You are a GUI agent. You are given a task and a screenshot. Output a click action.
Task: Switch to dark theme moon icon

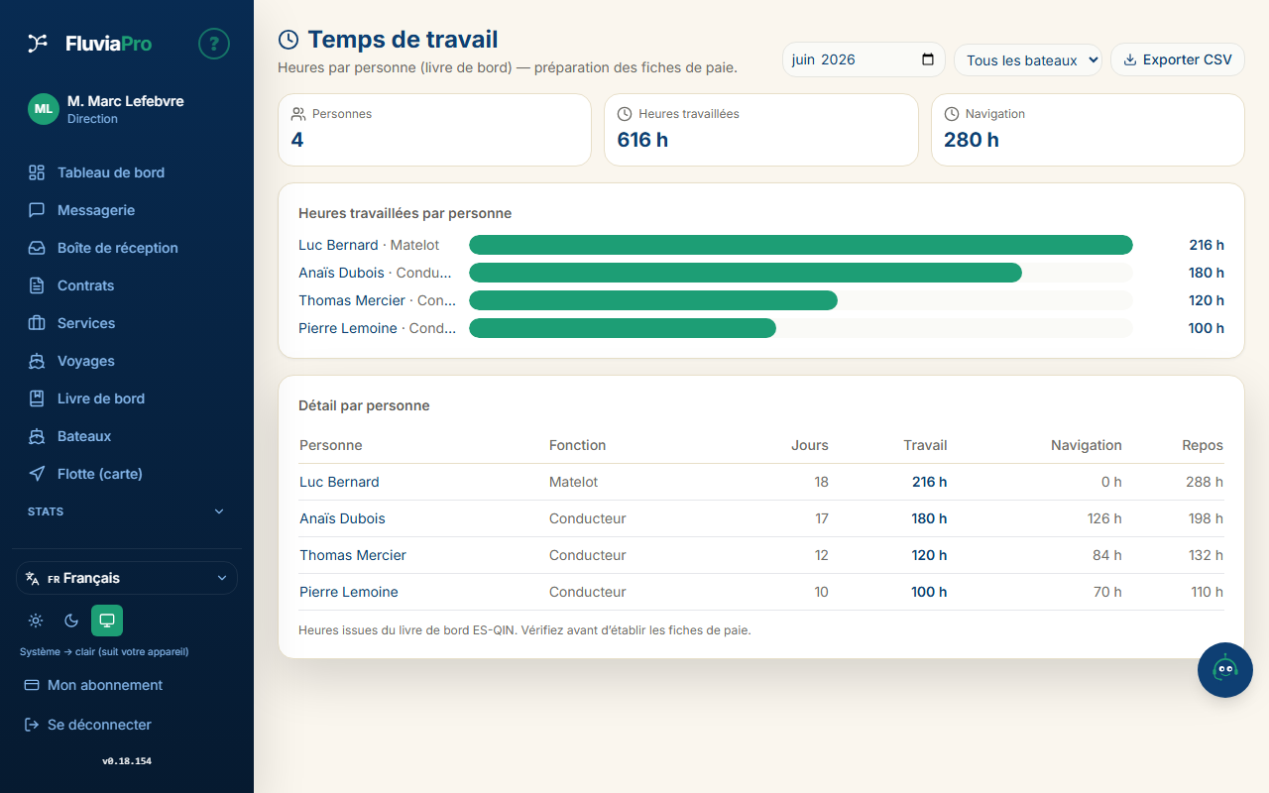coord(71,621)
